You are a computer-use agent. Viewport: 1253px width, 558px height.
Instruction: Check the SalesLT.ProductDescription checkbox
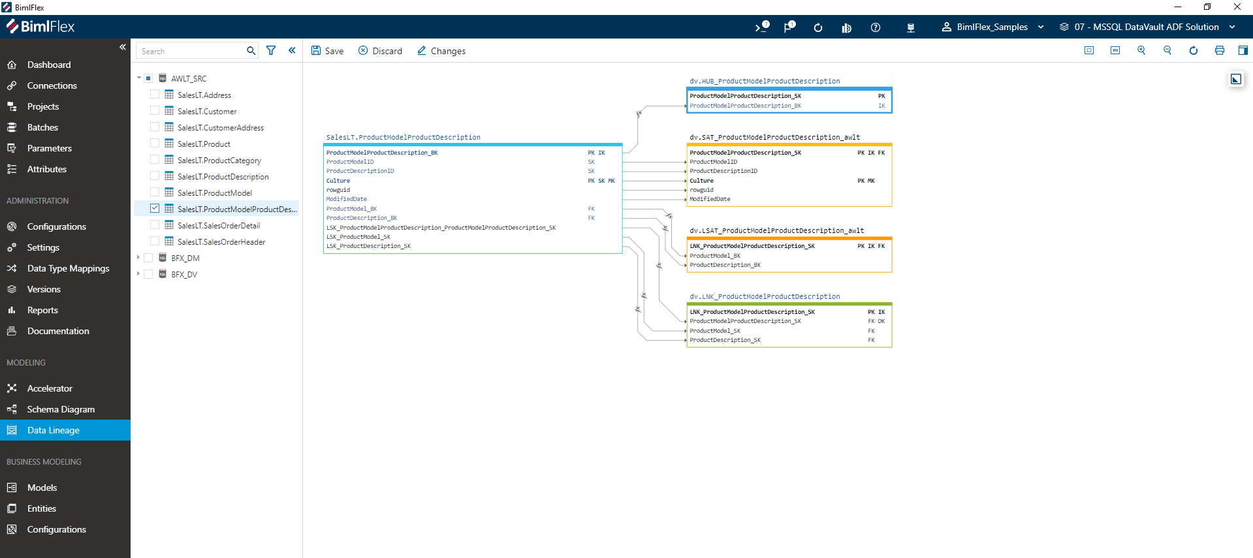coord(155,176)
